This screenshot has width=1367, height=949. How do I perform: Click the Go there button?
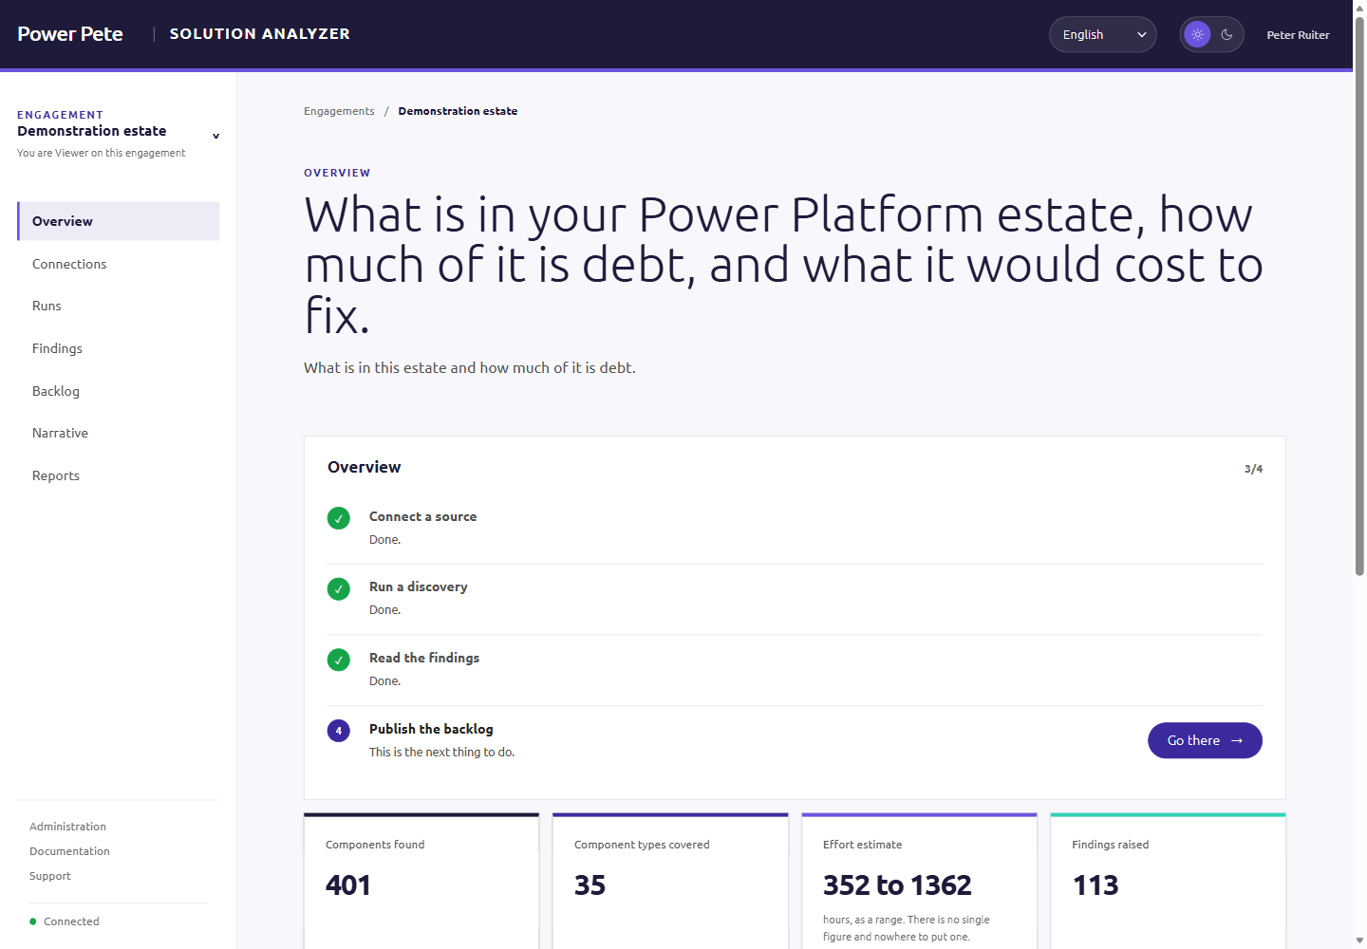[1205, 740]
